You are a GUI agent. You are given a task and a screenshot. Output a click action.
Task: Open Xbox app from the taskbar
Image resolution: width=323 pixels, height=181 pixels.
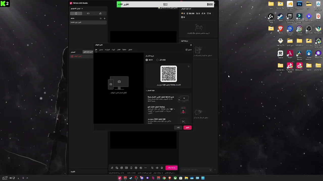point(175,178)
